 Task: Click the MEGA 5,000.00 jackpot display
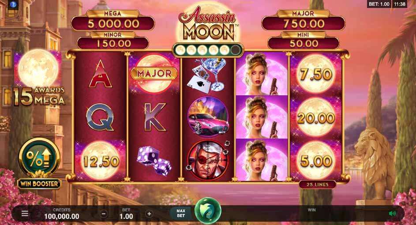113,20
